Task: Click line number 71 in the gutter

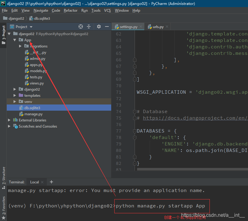Action: pos(119,92)
